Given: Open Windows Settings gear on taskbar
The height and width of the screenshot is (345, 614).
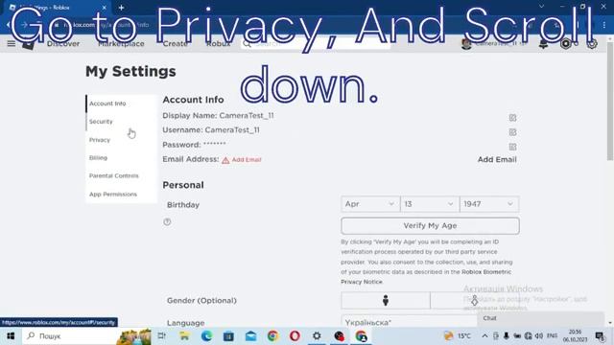Looking at the screenshot, I should [x=317, y=336].
